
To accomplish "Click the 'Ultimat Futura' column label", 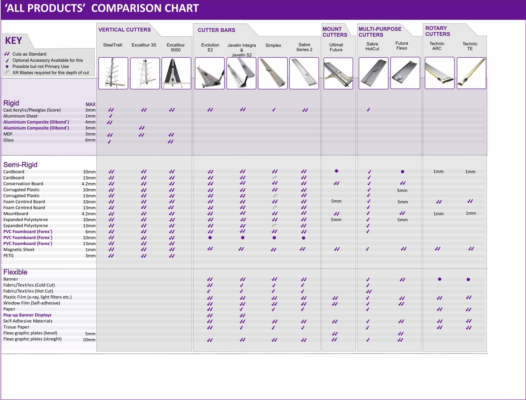I will (336, 47).
